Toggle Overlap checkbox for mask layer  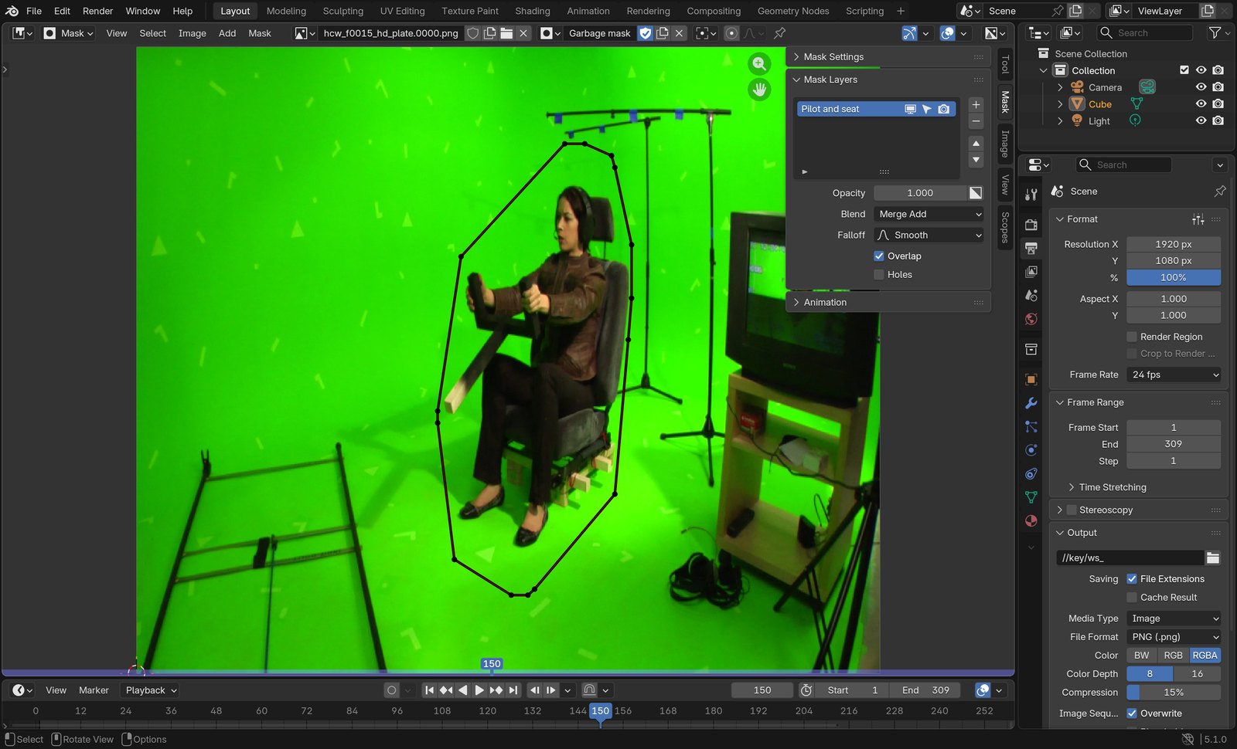(x=879, y=256)
